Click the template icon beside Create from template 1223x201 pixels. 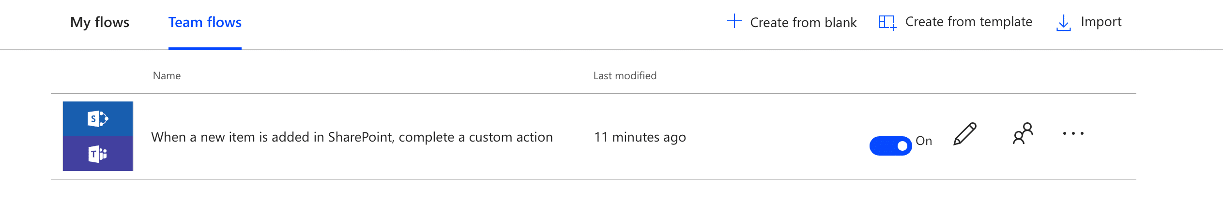tap(887, 22)
